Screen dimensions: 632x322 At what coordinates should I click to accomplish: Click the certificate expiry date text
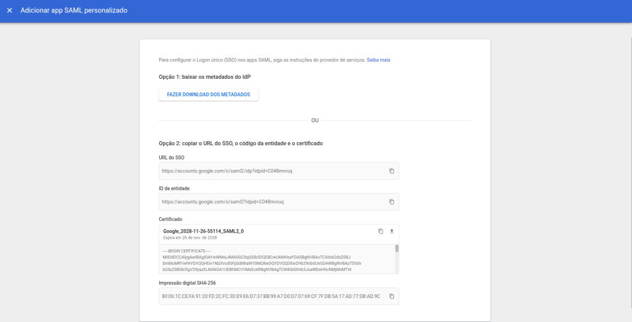189,238
